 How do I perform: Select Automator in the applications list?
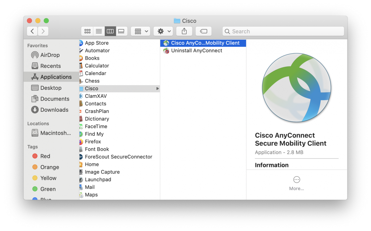(x=120, y=50)
